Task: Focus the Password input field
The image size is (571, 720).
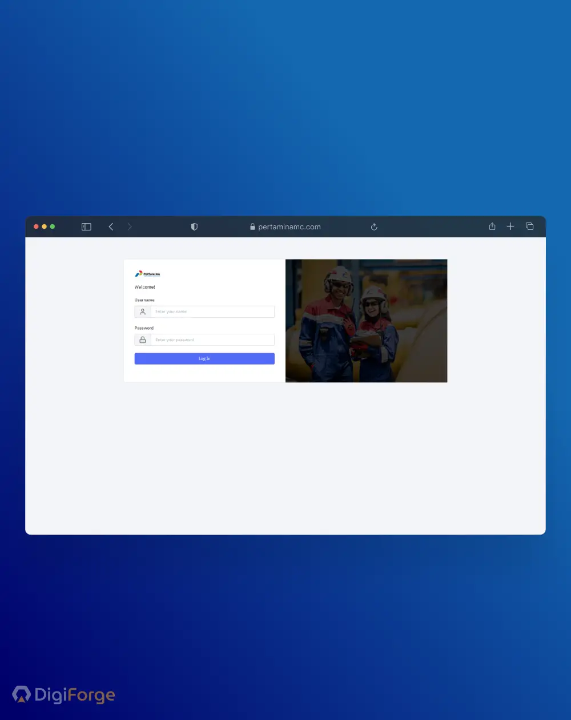Action: coord(212,339)
